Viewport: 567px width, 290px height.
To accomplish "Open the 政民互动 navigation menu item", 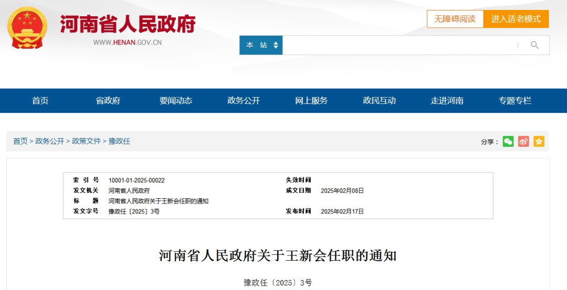I will pos(380,101).
